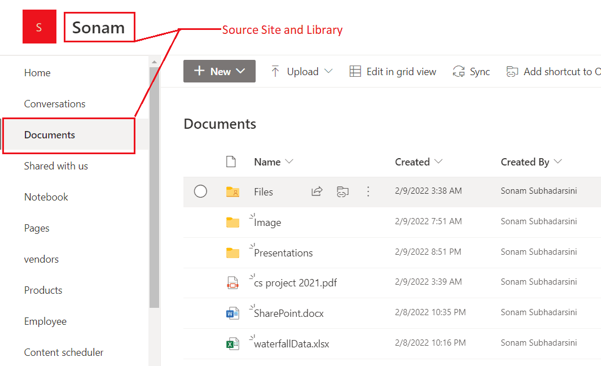
Task: Click the copy link icon beside Files
Action: [x=343, y=191]
